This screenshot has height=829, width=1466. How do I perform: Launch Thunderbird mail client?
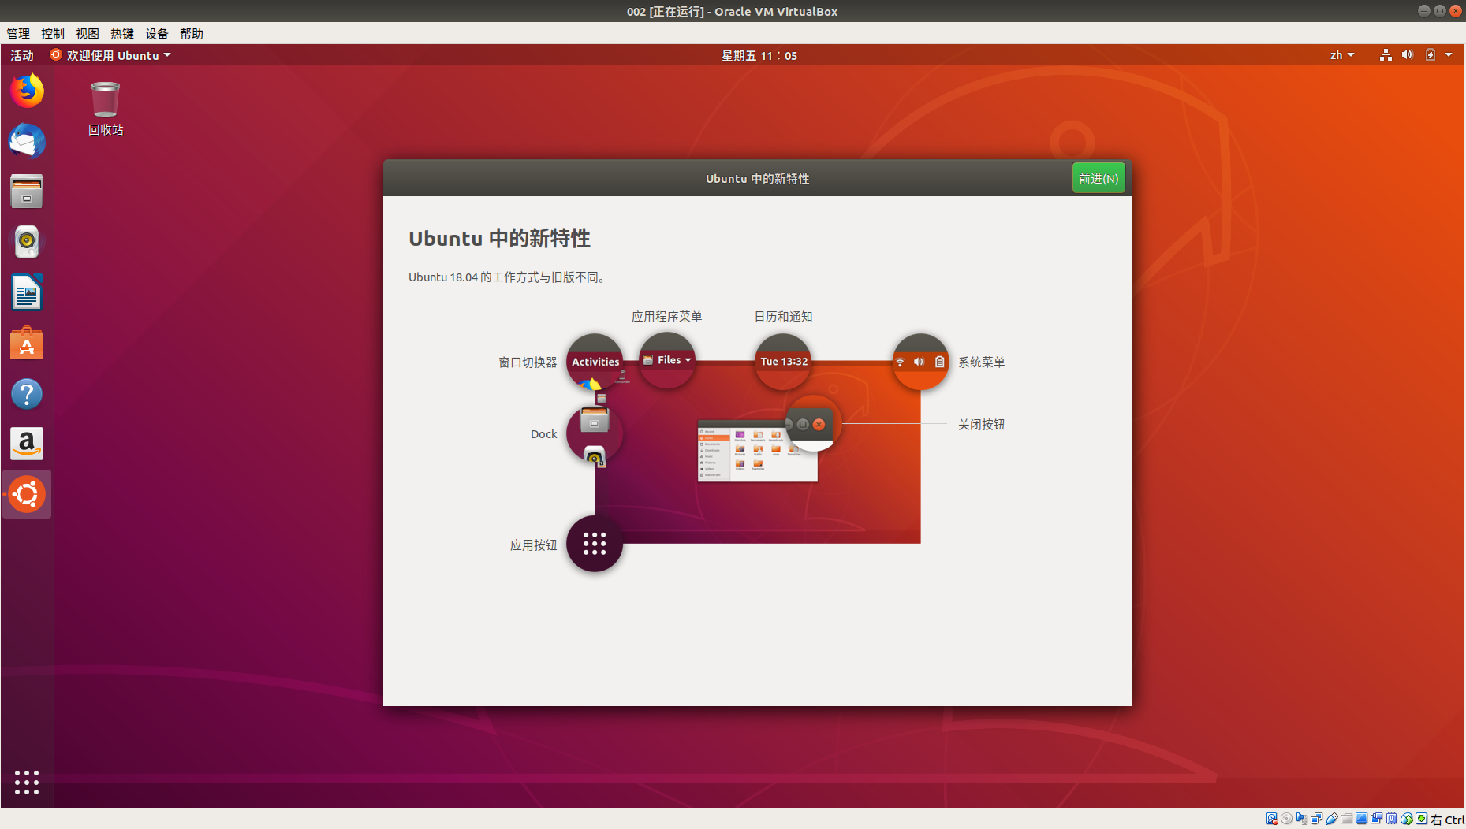(x=27, y=142)
